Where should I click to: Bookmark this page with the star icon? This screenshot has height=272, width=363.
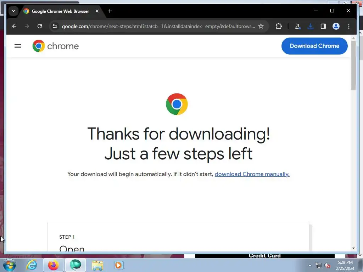click(261, 26)
